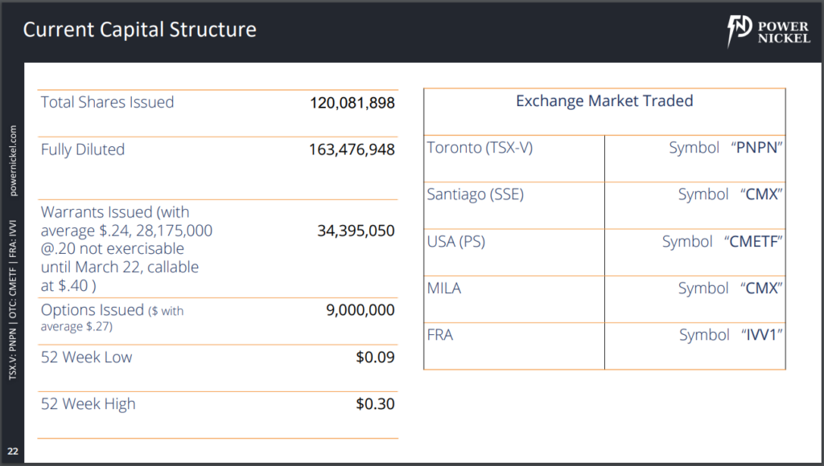Click the Current Capital Structure title

click(139, 31)
